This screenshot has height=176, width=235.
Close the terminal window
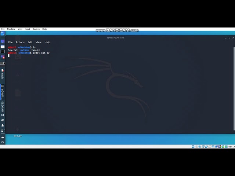[233, 38]
